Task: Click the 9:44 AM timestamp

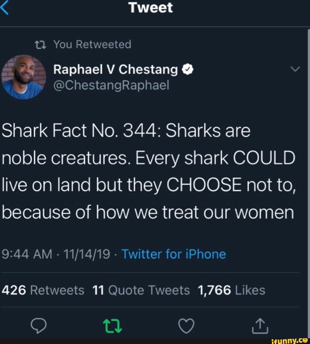Action: point(27,254)
